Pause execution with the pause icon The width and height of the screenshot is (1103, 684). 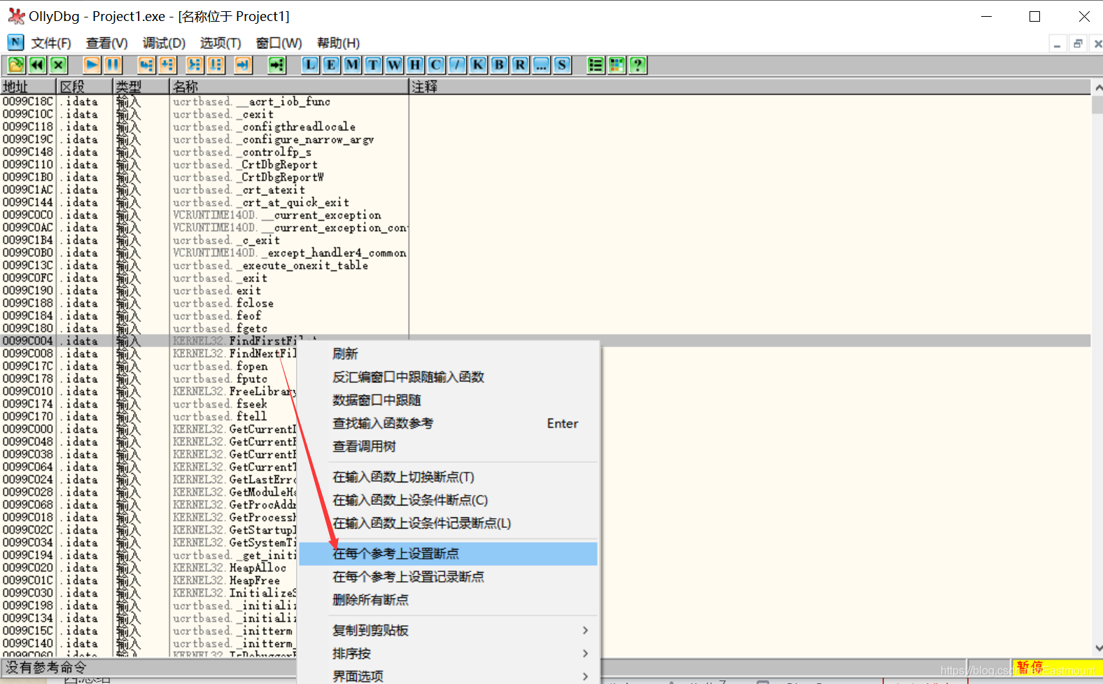[x=113, y=65]
